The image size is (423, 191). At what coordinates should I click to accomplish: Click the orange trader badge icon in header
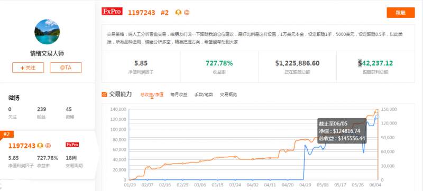coord(178,12)
